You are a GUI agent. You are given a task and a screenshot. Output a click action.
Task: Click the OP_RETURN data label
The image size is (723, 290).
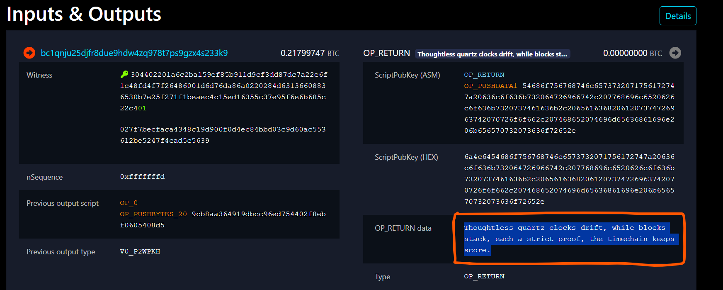[x=403, y=228]
